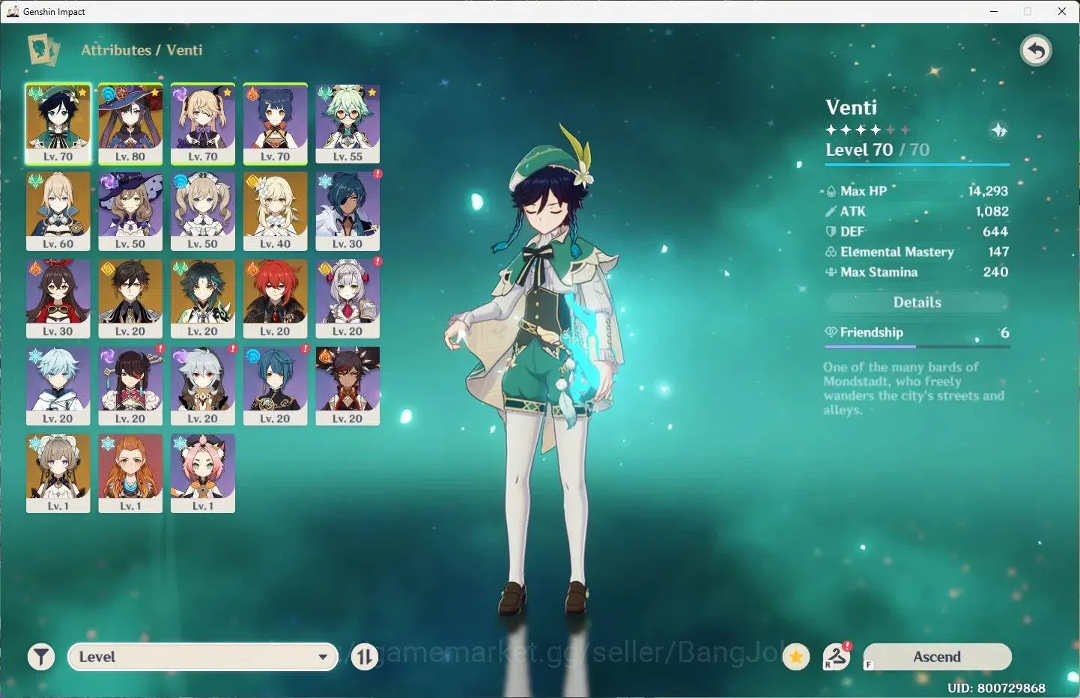Viewport: 1080px width, 698px height.
Task: Select Mona Lv. 80 portrait
Action: pyautogui.click(x=130, y=124)
